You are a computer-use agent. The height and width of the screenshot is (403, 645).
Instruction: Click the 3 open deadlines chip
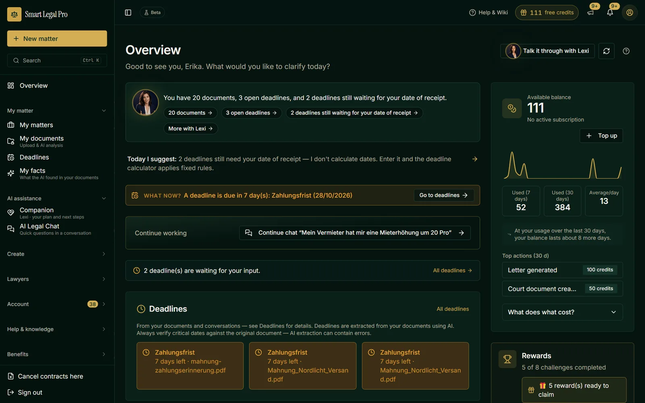tap(251, 113)
